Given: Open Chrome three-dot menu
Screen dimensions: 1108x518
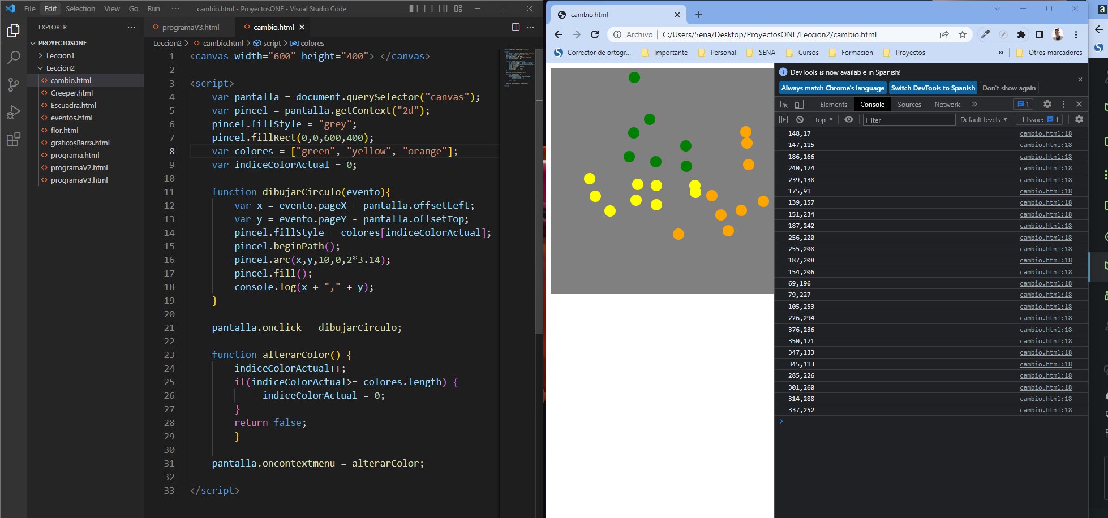Looking at the screenshot, I should pos(1076,34).
